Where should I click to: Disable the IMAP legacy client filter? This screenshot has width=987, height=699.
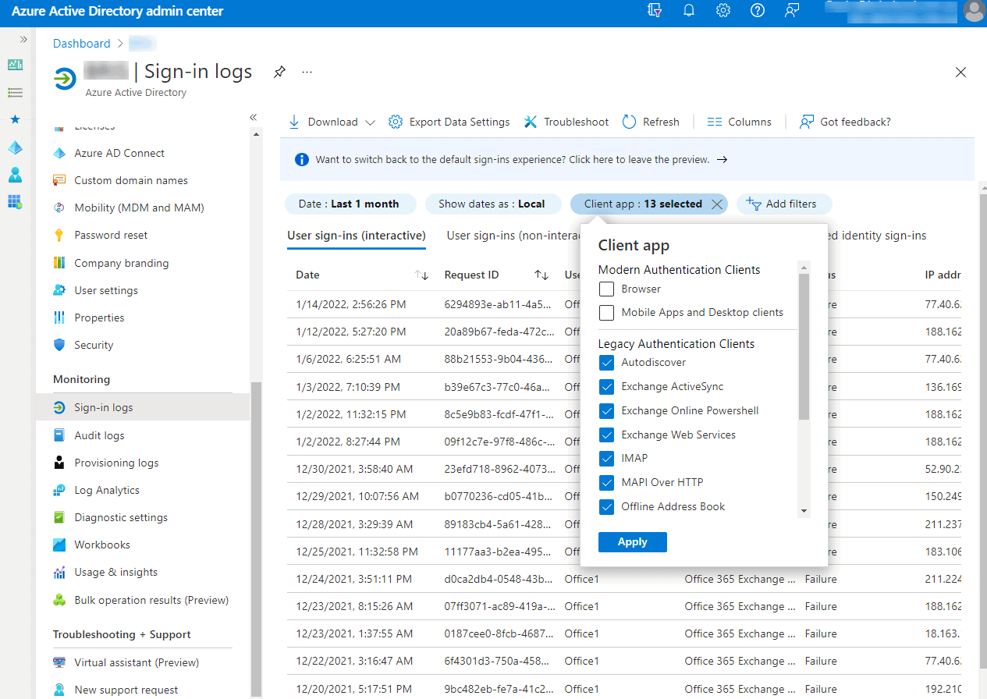click(x=606, y=458)
